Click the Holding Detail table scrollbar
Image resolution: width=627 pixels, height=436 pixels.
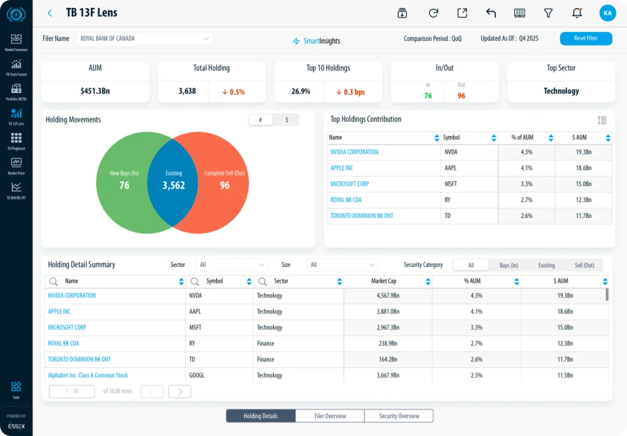tap(607, 295)
